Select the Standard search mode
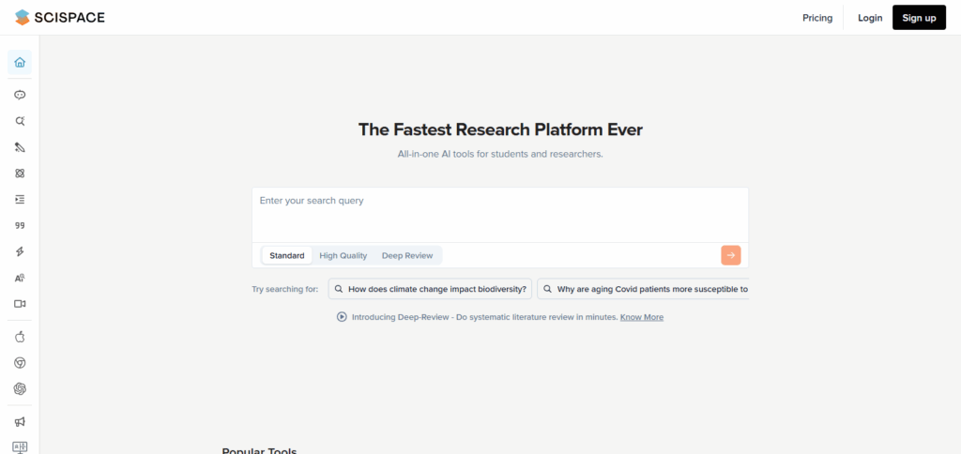Viewport: 961px width, 454px height. 287,255
